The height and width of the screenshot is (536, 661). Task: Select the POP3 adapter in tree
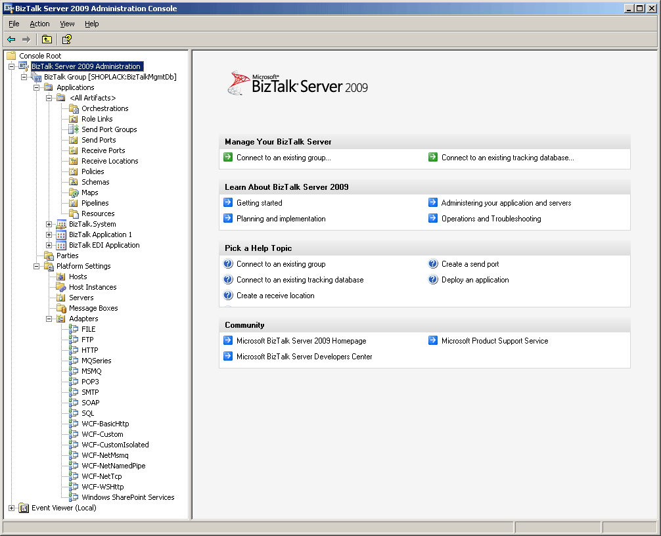click(x=90, y=382)
